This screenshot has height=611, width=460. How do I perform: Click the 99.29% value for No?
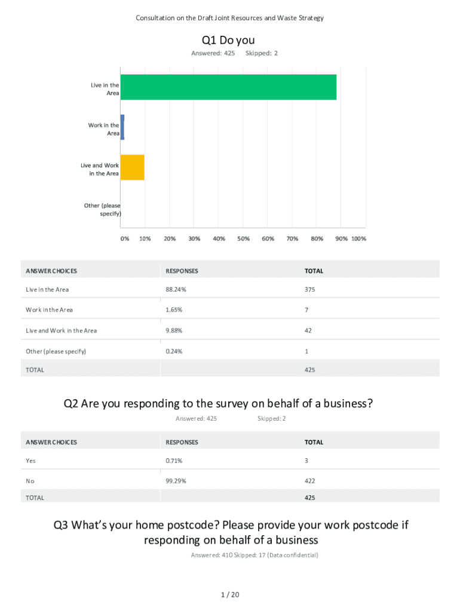point(176,481)
